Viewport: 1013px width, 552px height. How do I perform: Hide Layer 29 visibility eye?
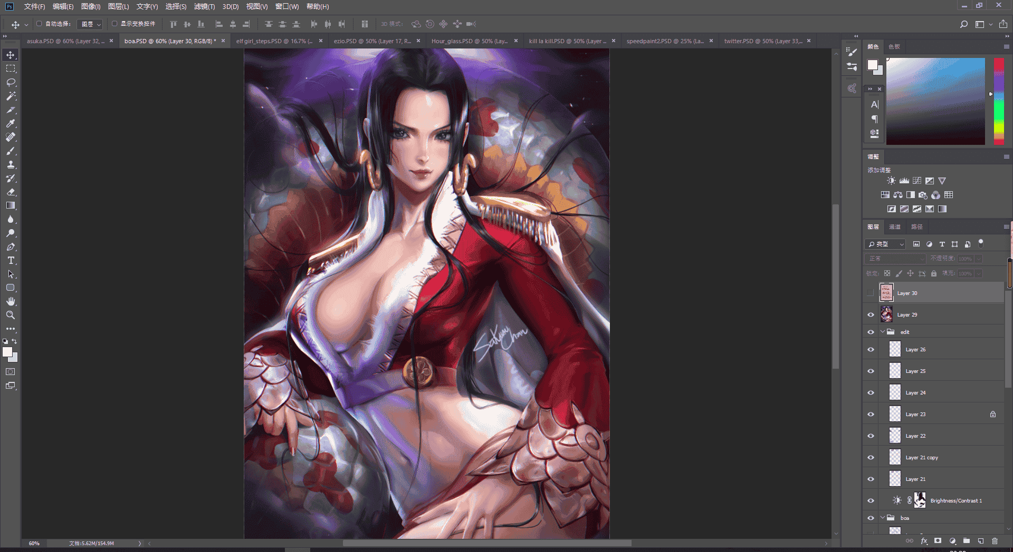(871, 314)
